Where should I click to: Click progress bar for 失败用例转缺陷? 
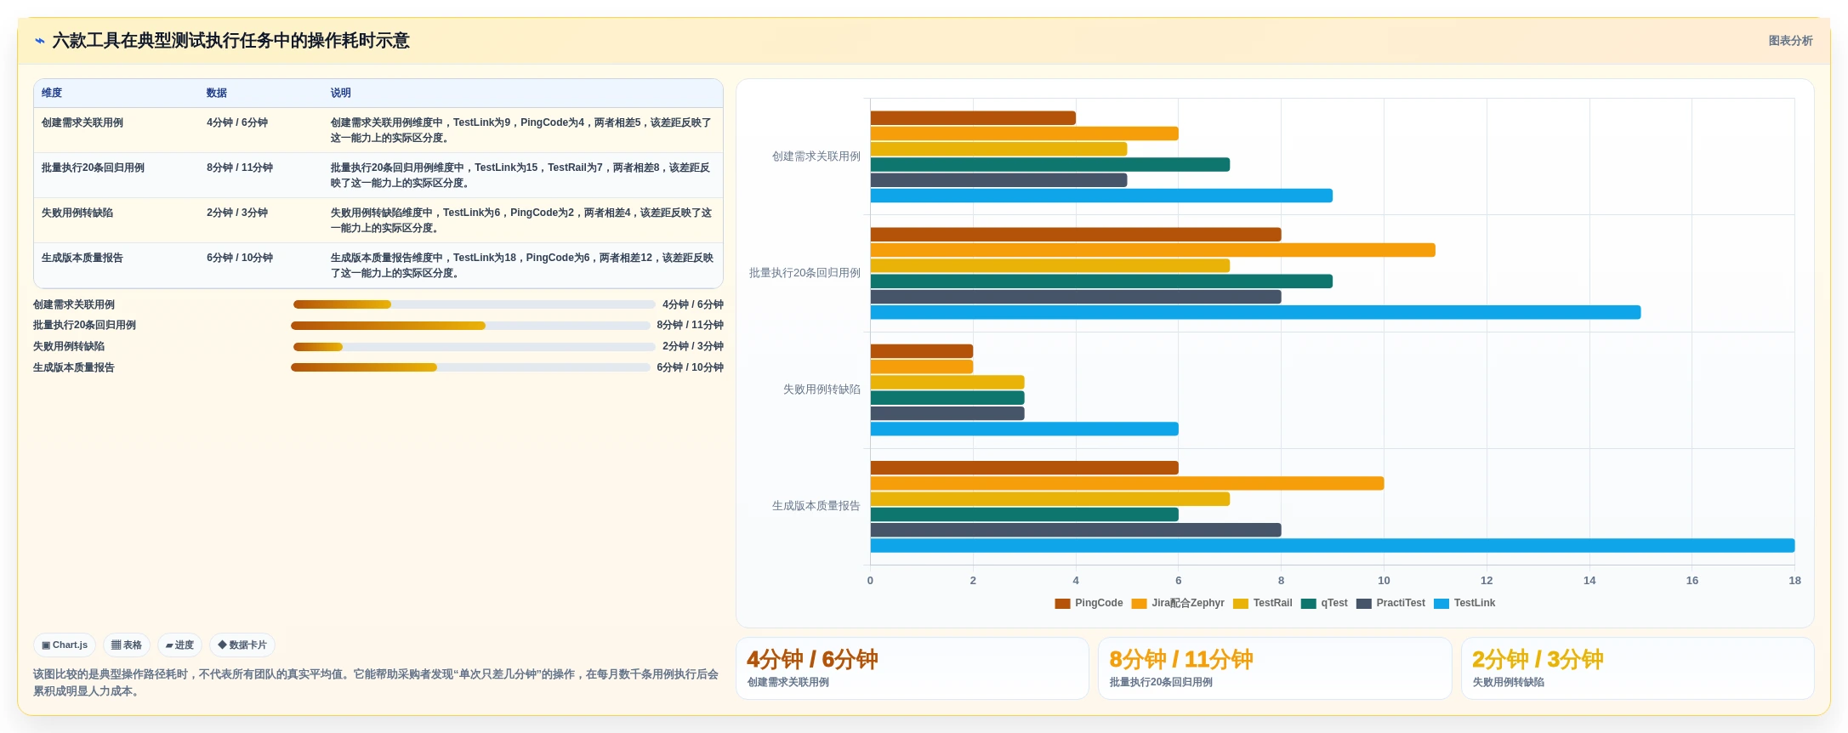click(475, 347)
